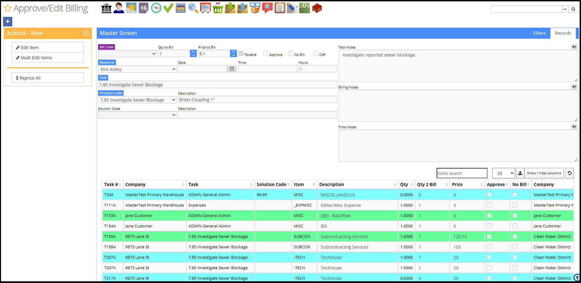This screenshot has width=581, height=283.
Task: Click the table reset refresh icon
Action: coord(570,173)
